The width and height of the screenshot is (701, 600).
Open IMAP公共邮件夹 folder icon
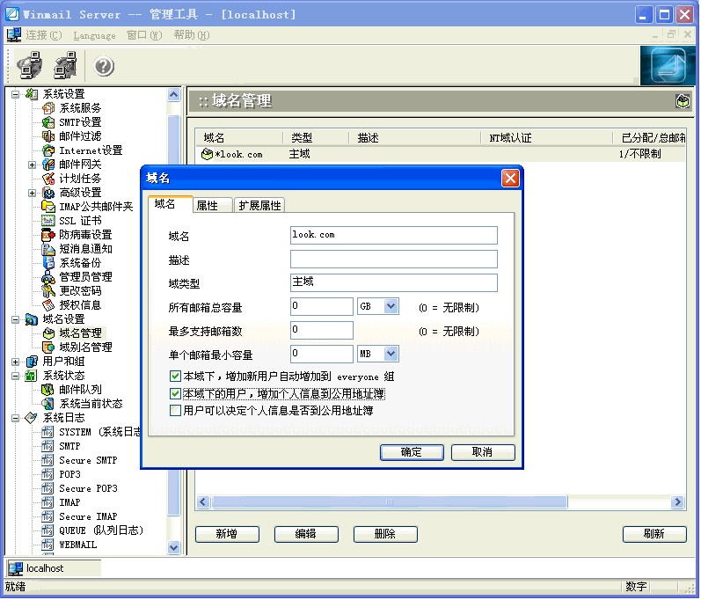point(48,207)
